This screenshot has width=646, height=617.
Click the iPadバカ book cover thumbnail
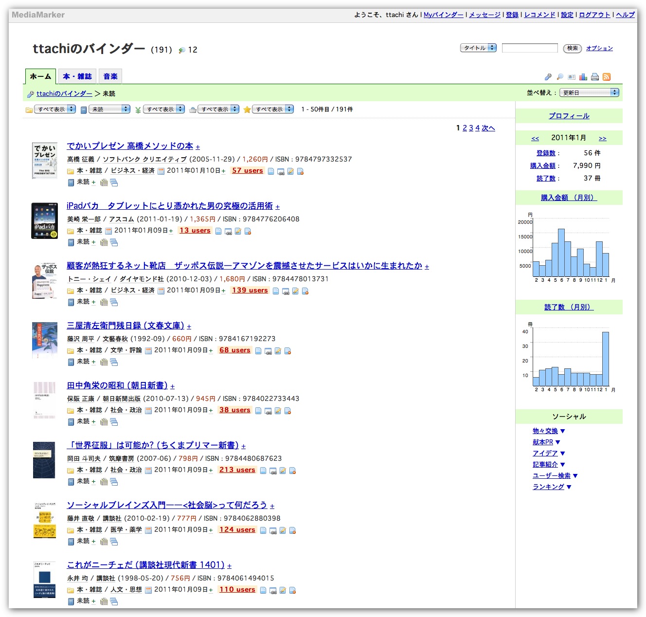44,221
